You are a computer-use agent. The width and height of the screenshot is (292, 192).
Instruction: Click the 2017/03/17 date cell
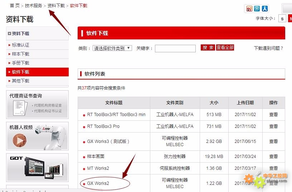pos(245,168)
